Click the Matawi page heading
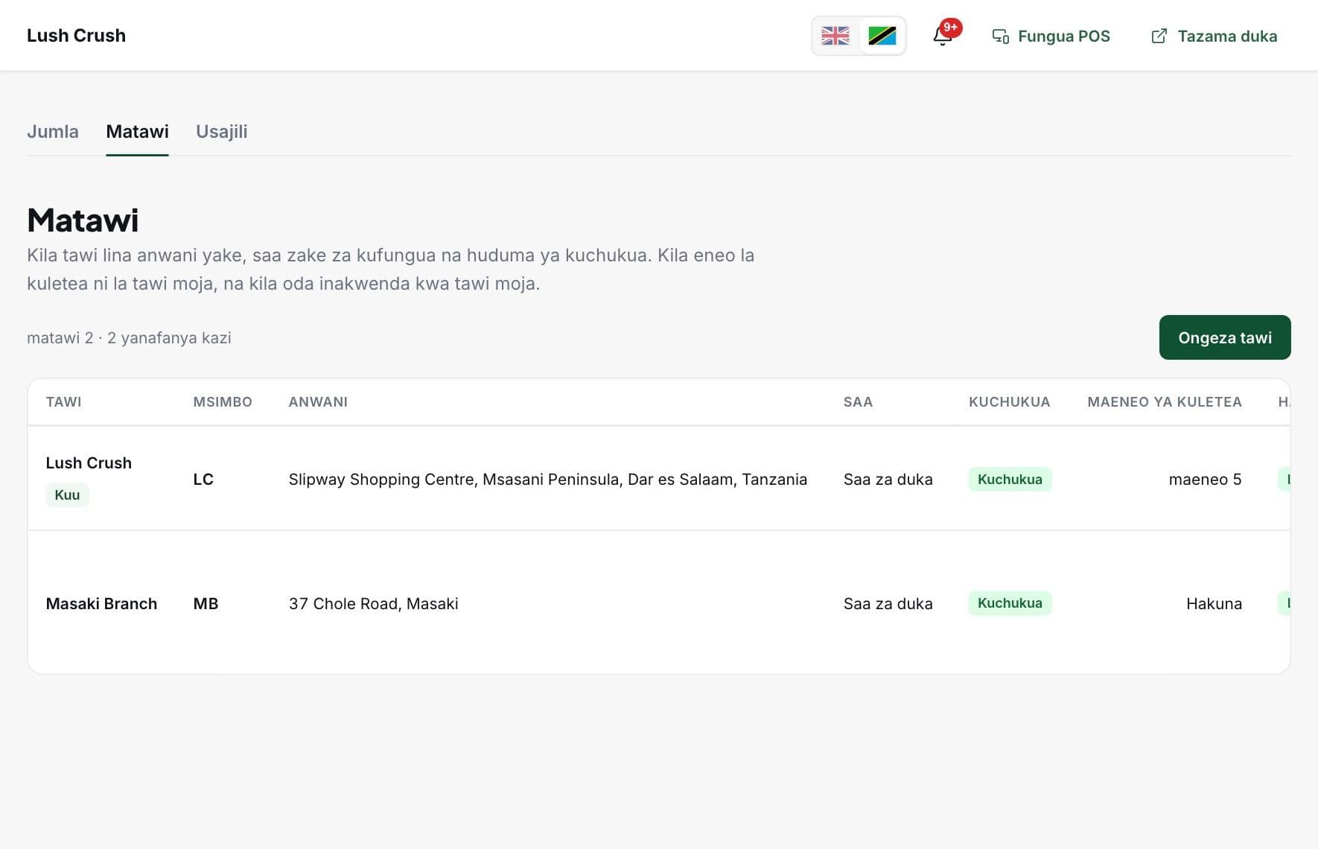 point(83,220)
